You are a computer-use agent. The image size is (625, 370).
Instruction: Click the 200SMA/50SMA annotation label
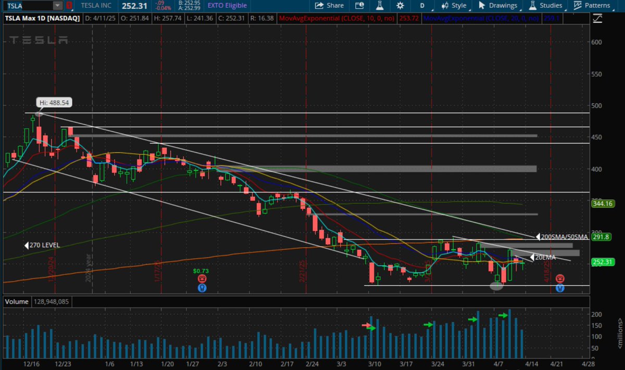tap(565, 237)
